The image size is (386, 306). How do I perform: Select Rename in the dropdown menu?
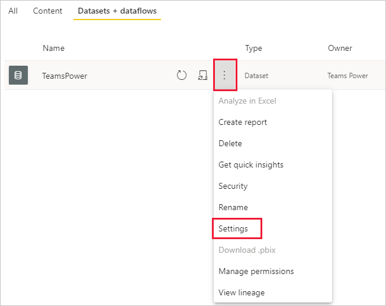coord(233,207)
